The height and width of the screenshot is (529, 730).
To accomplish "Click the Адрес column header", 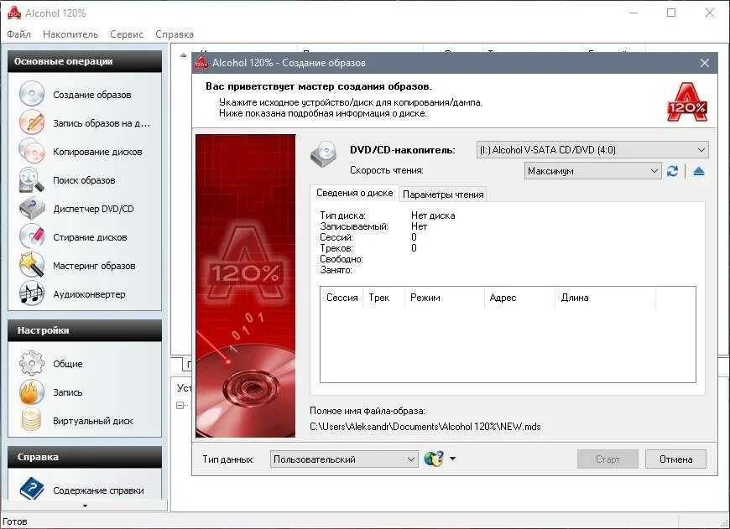I will pyautogui.click(x=519, y=298).
